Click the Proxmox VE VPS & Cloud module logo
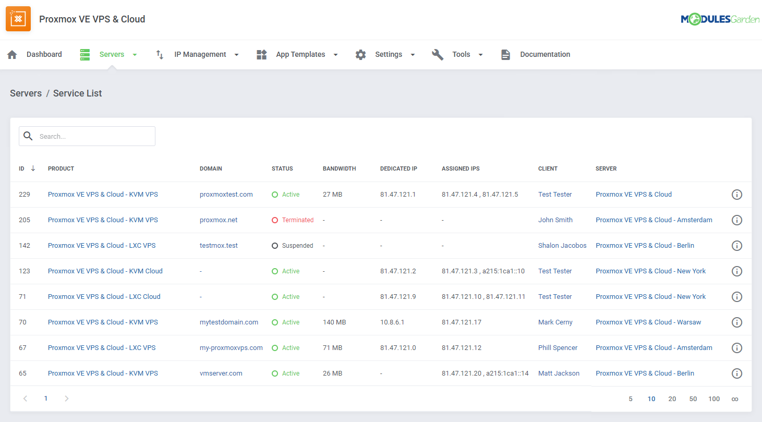 point(18,18)
